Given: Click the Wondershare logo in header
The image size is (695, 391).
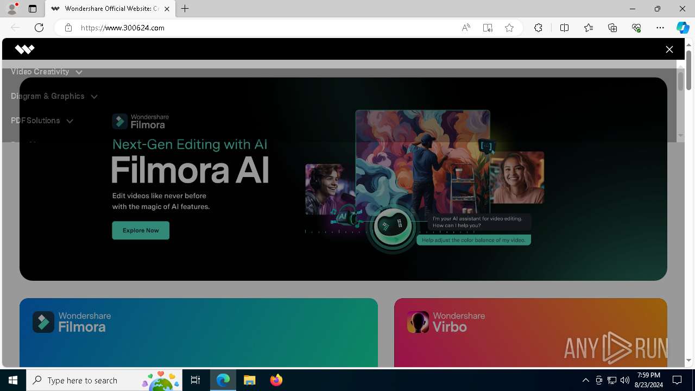Looking at the screenshot, I should tap(24, 49).
